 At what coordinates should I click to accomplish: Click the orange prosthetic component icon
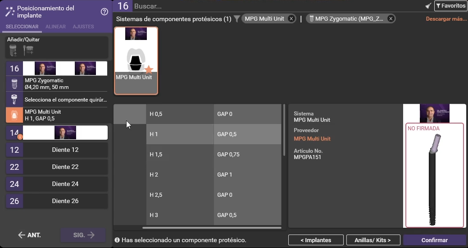tap(14, 115)
